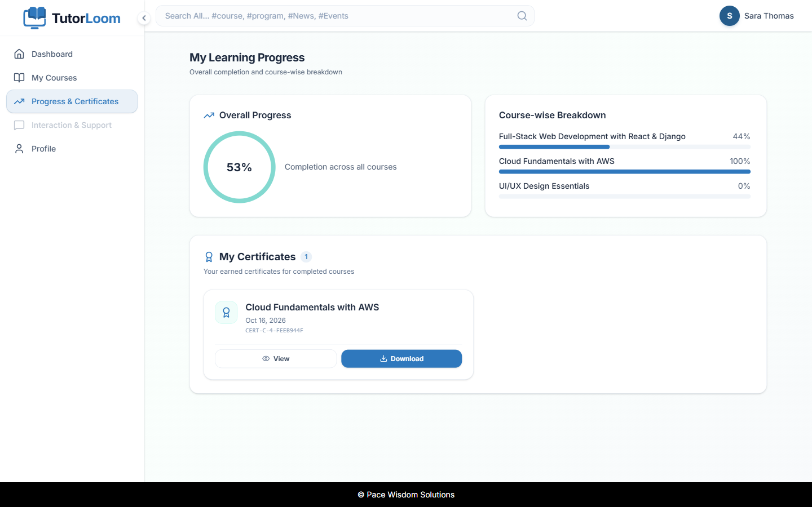
Task: Click the Oct 16, 2026 certificate date
Action: pyautogui.click(x=266, y=321)
